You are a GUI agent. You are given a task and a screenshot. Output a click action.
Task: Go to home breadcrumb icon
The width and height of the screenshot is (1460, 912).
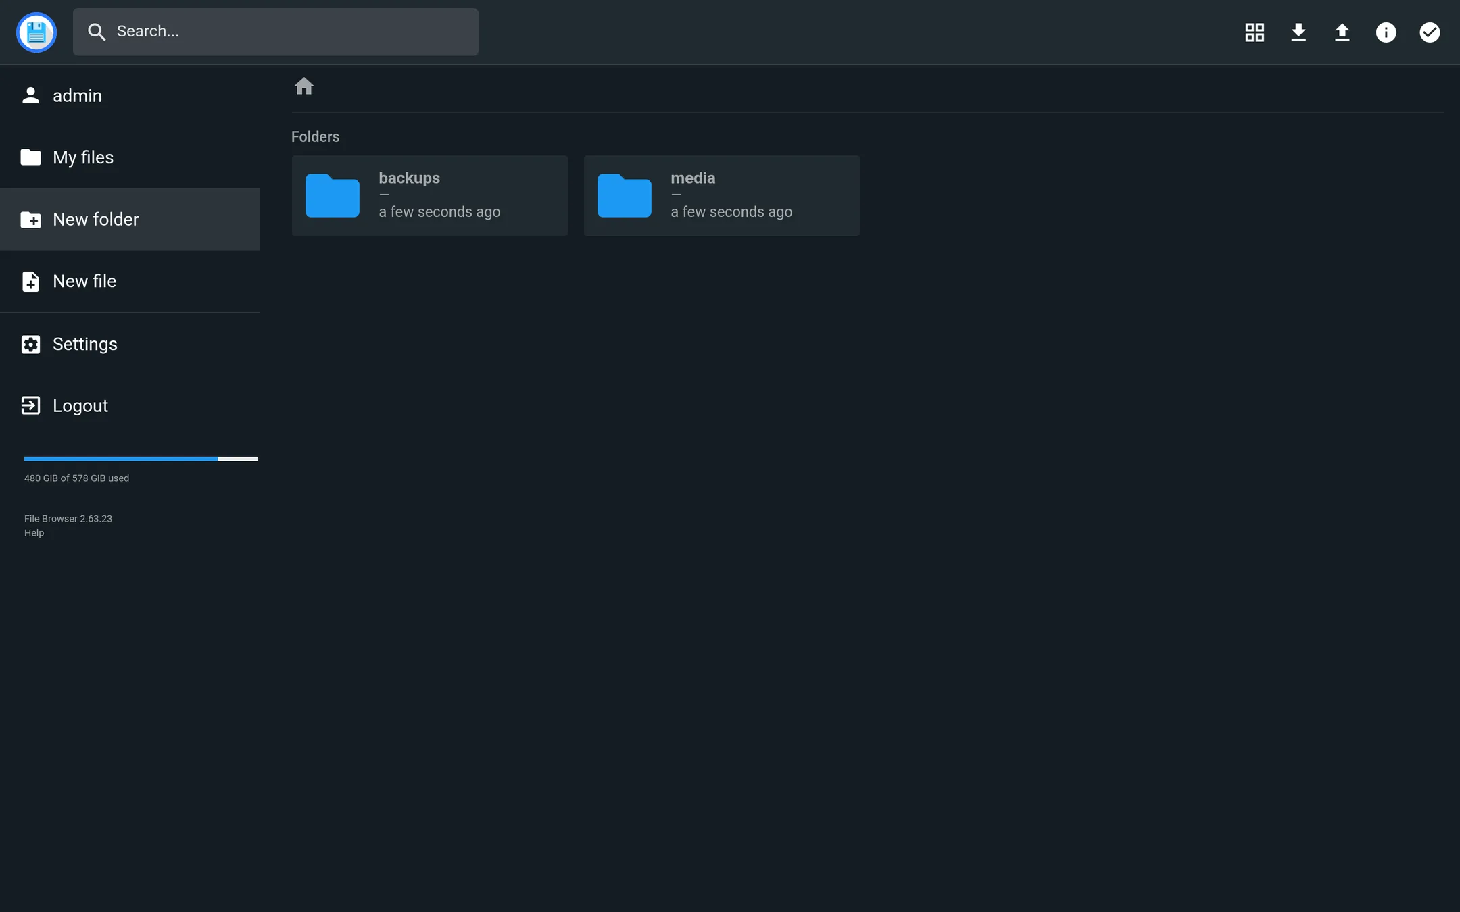click(x=304, y=86)
